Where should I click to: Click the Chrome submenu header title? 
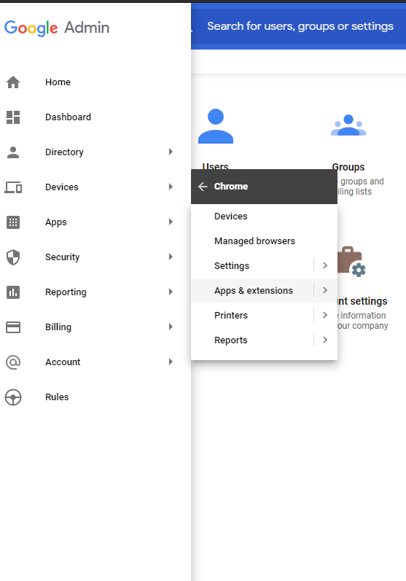(x=231, y=187)
